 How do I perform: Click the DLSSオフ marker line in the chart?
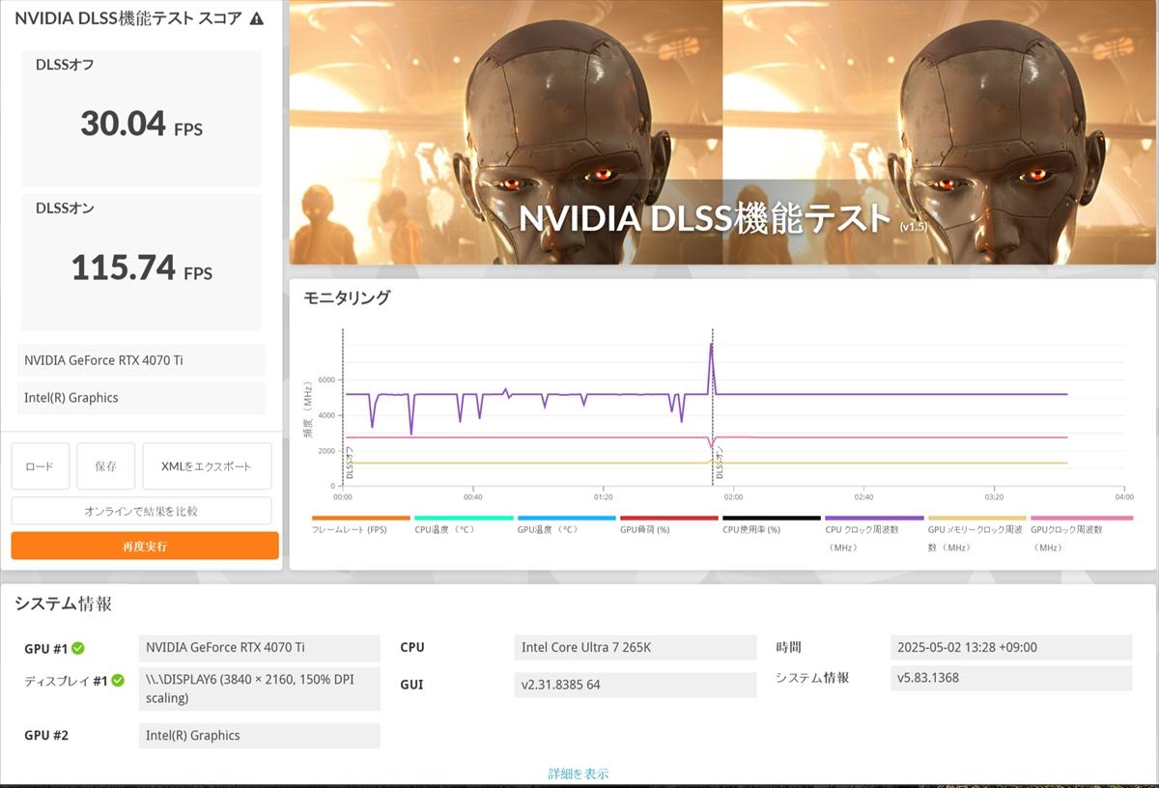pos(343,406)
